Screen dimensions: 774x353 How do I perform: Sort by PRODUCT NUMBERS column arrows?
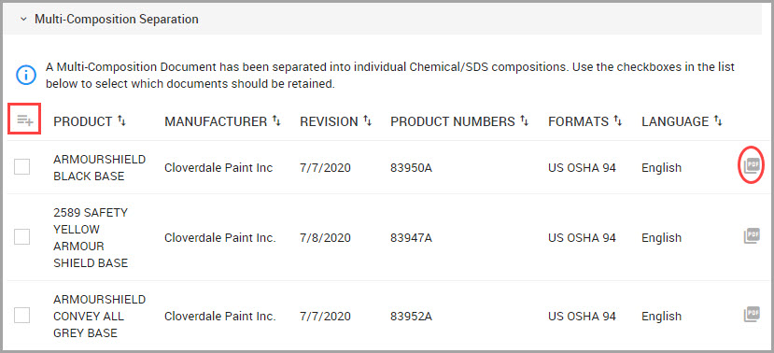[x=524, y=120]
